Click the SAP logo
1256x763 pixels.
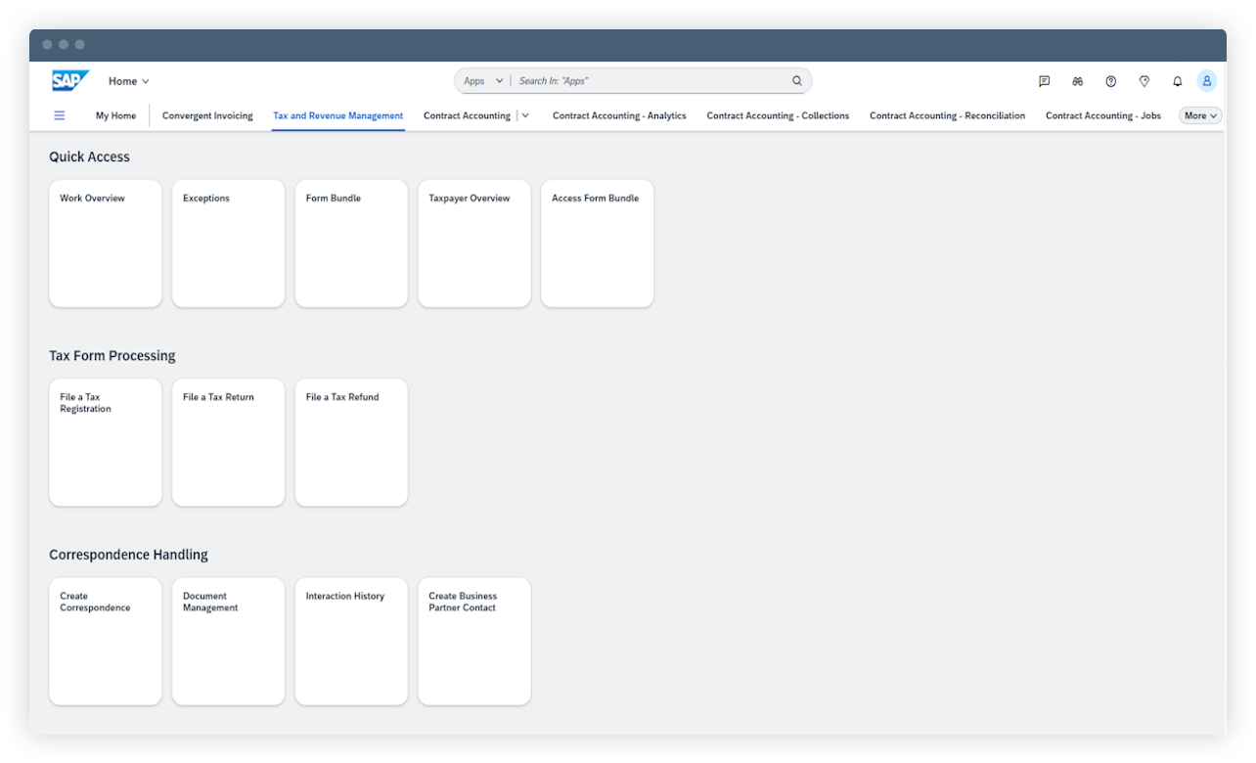(x=70, y=81)
